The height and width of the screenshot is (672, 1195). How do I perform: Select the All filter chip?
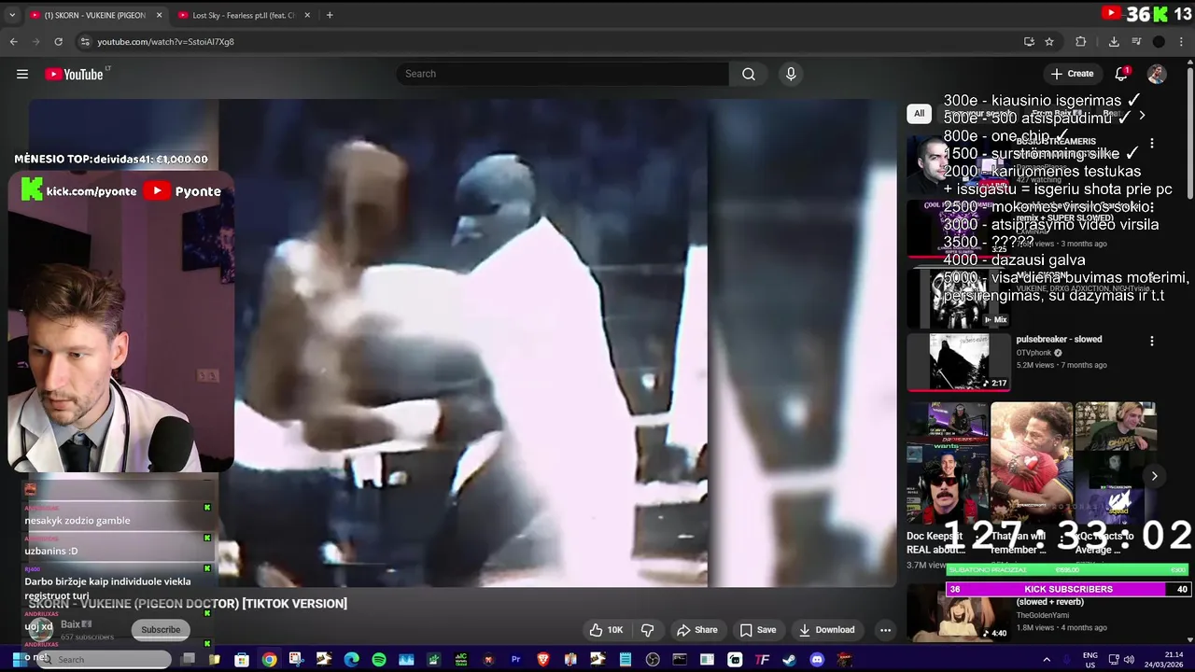coord(919,114)
